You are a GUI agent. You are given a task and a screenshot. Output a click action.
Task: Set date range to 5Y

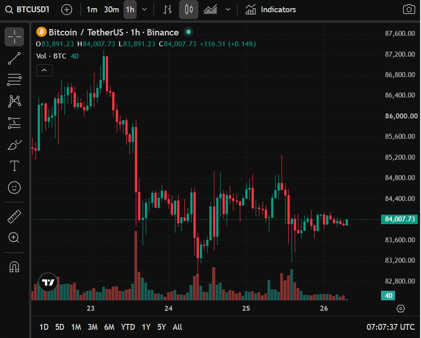[162, 327]
